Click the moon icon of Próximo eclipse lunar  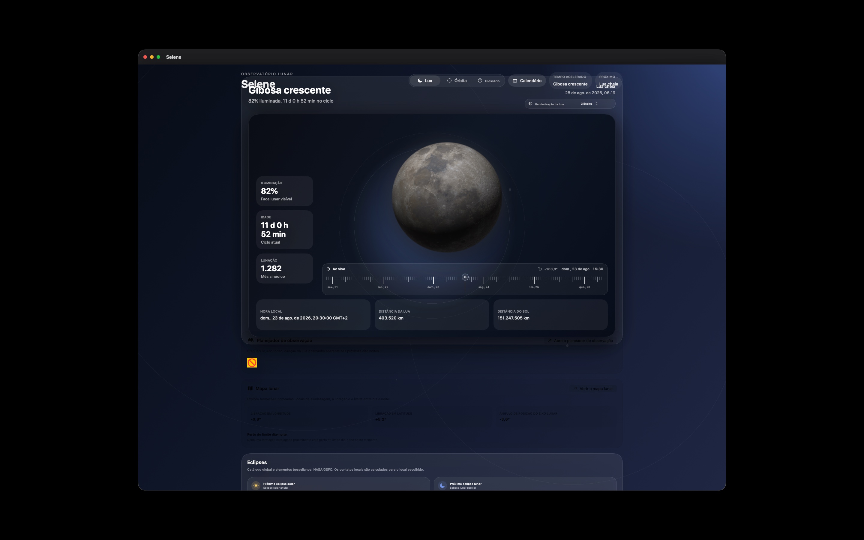pos(443,485)
